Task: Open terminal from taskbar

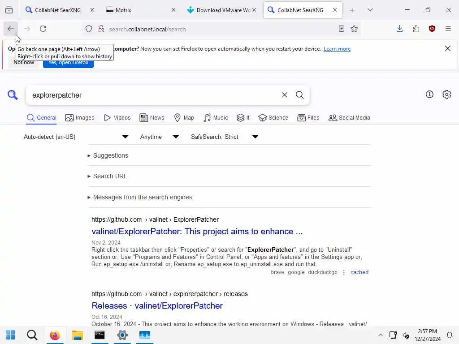Action: (100, 335)
